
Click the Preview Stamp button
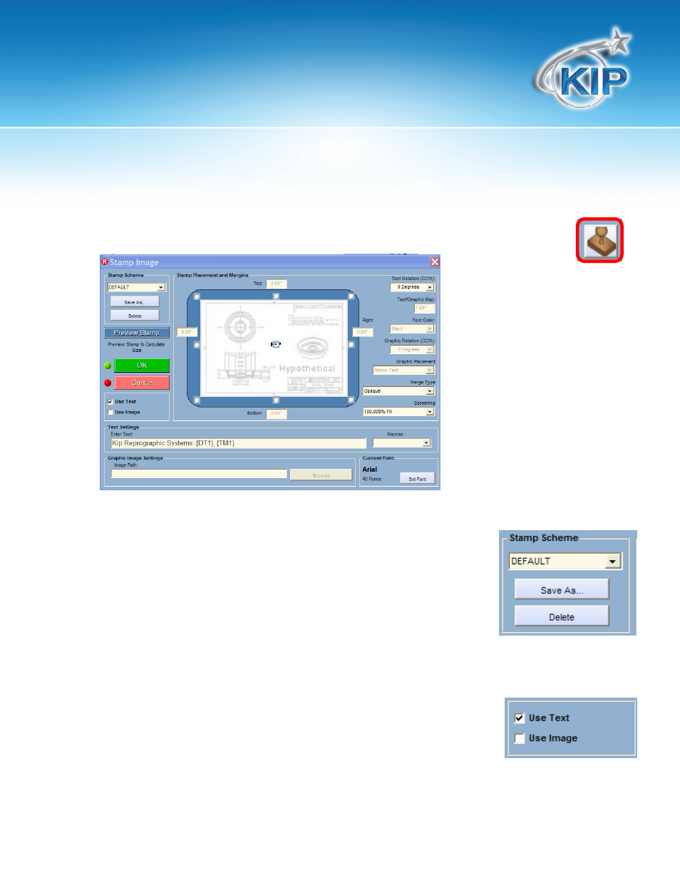[137, 333]
